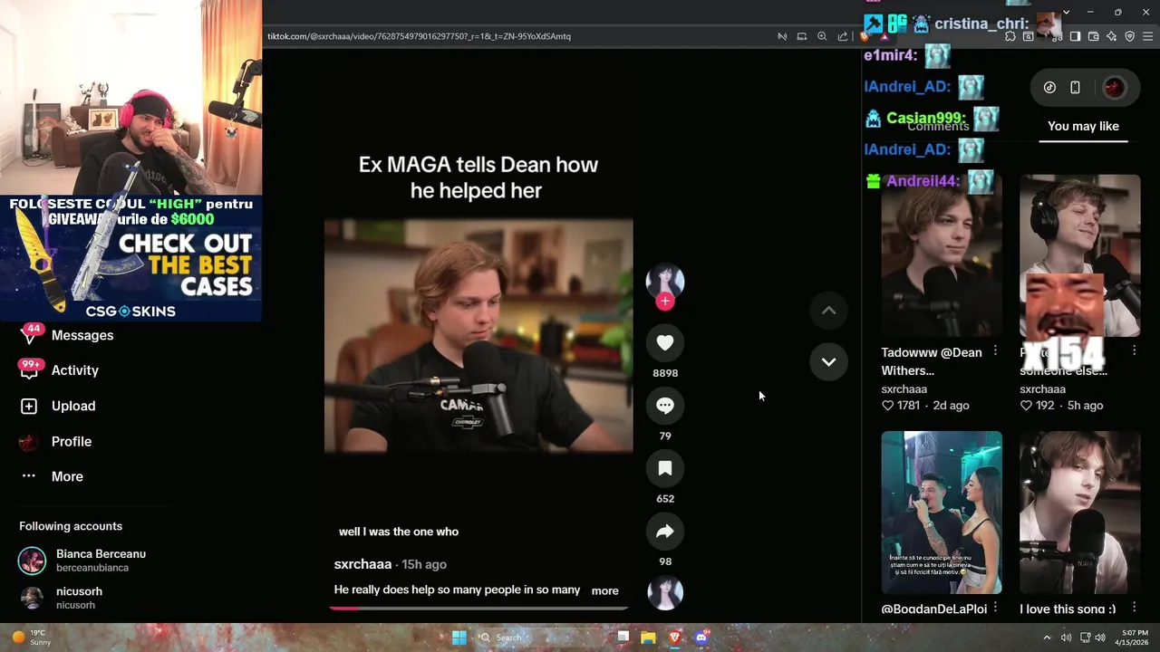Click the TikTok coin icon in the floating pill
The image size is (1160, 652).
1049,87
